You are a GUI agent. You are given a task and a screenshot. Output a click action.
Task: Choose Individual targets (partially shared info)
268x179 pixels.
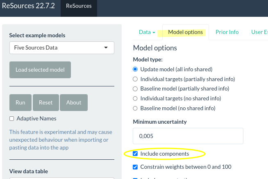coord(136,79)
